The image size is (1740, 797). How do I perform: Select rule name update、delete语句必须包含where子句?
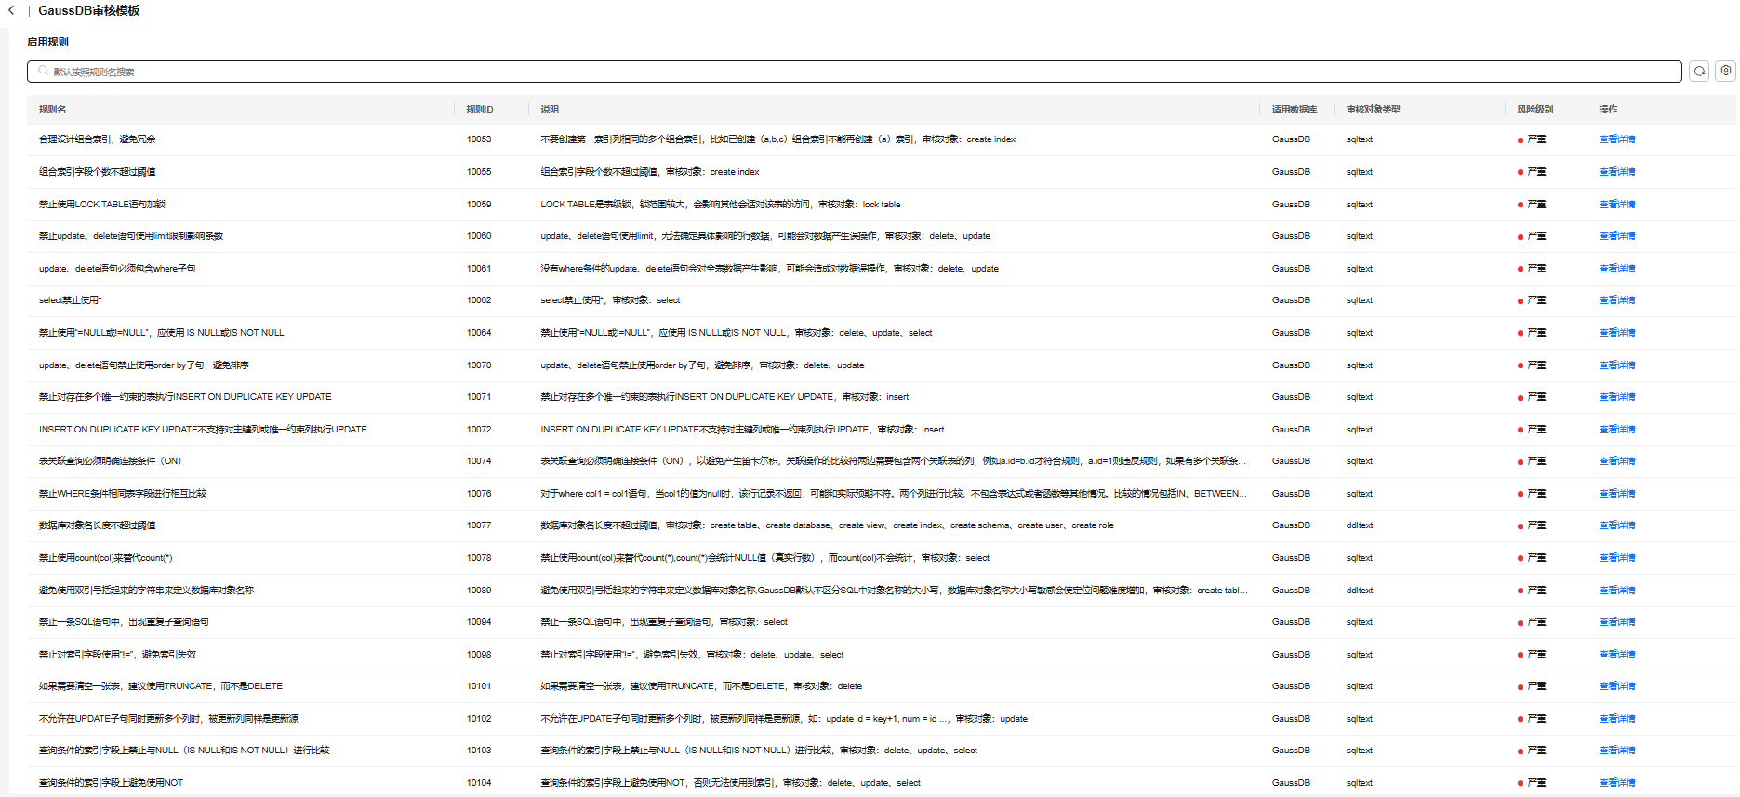tap(117, 269)
